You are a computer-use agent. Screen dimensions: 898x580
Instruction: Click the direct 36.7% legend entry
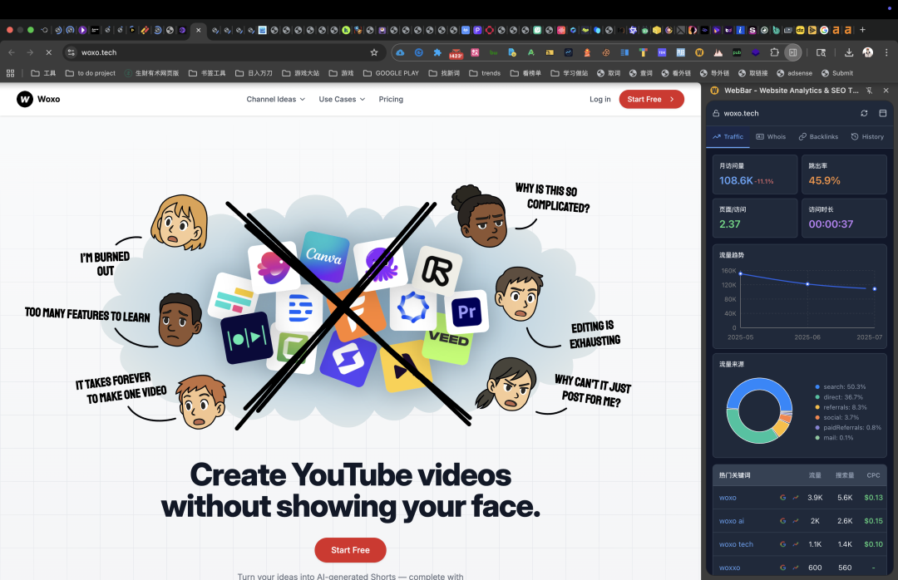click(838, 397)
